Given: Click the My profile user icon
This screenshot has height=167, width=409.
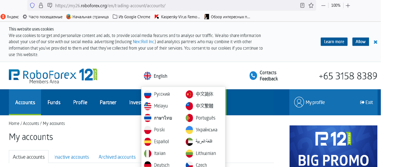Looking at the screenshot, I should [299, 102].
